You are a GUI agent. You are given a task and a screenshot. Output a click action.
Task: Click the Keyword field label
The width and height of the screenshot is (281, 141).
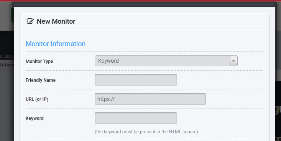point(35,118)
